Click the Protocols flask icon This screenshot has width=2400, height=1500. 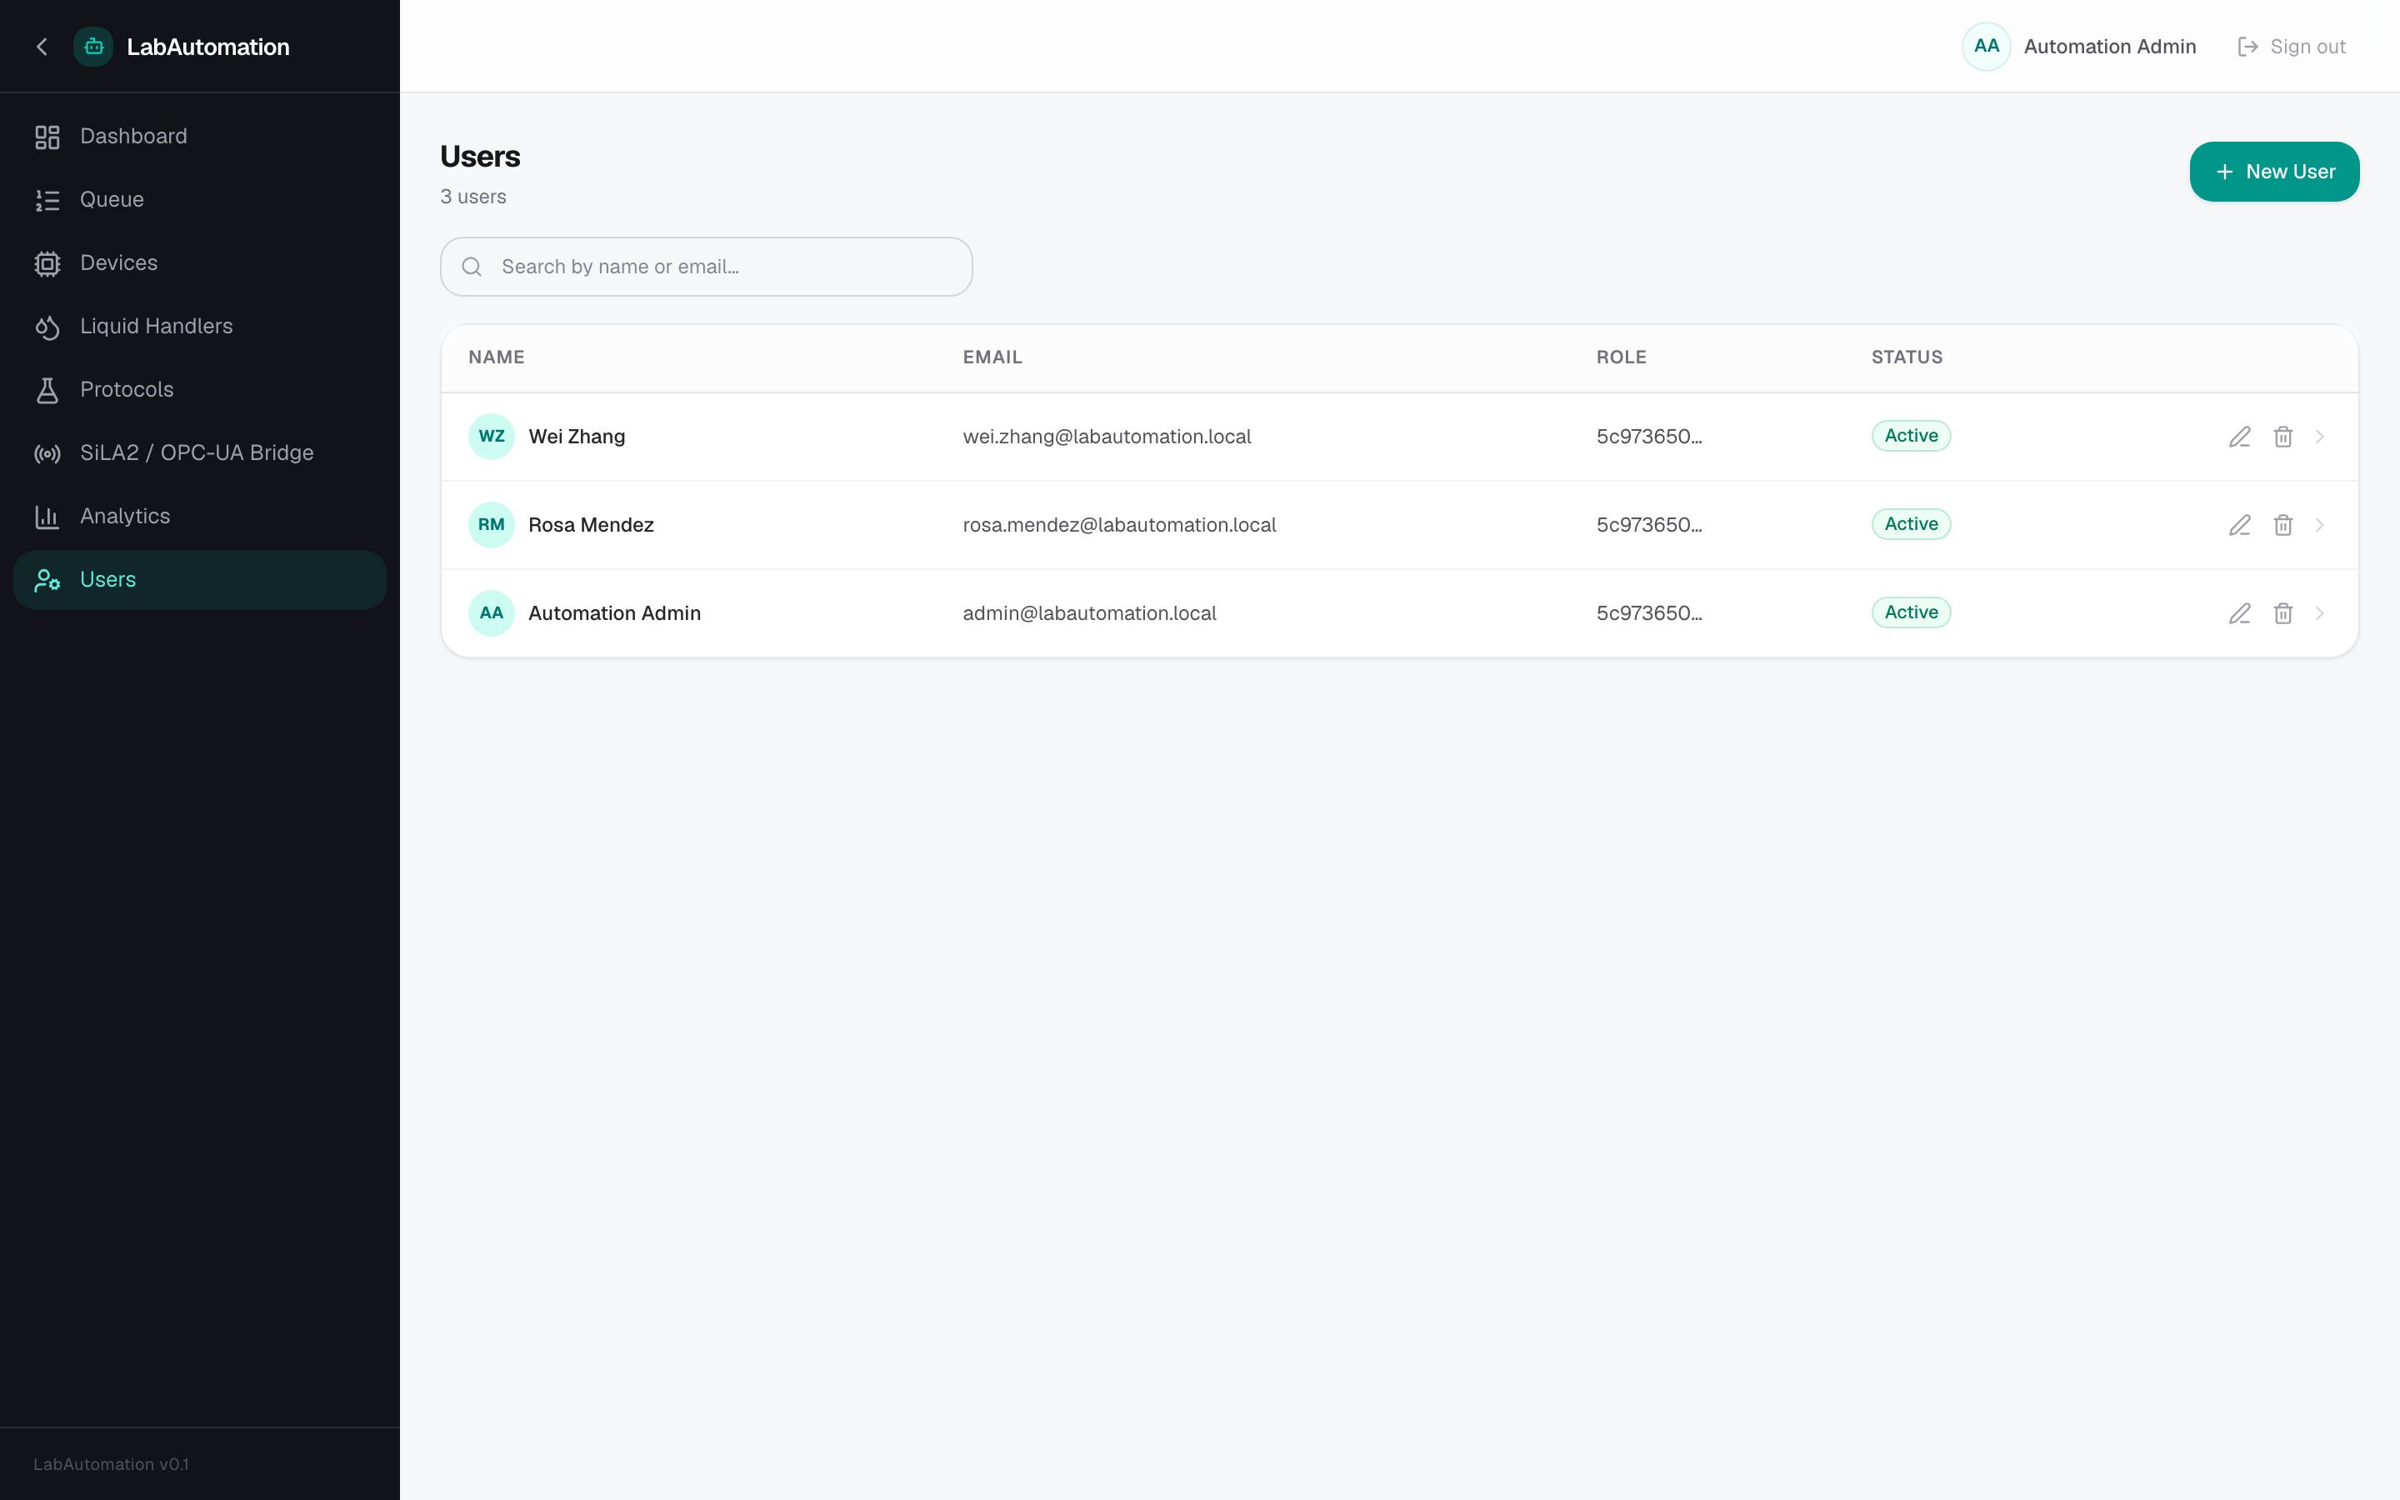point(47,391)
